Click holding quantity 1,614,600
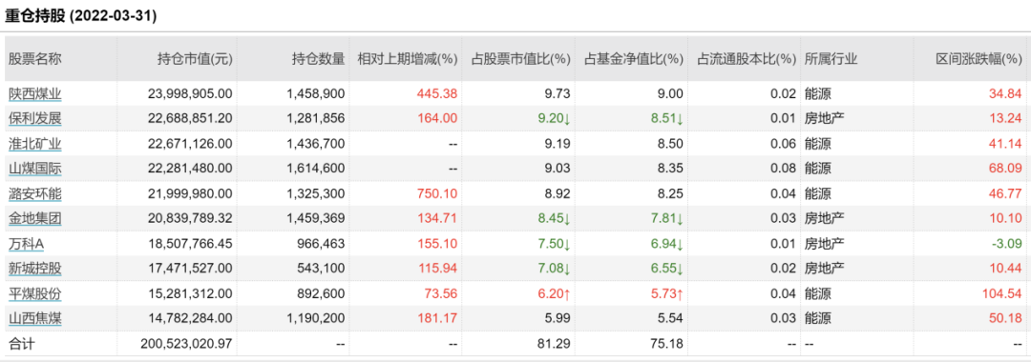 pos(316,169)
